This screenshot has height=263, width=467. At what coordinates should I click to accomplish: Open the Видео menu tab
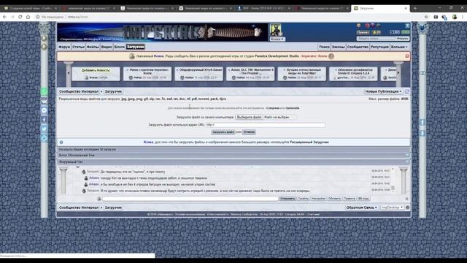(x=107, y=47)
